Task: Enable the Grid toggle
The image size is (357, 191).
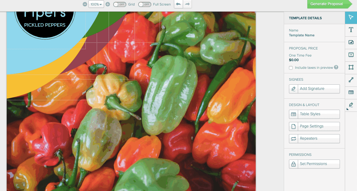Action: (x=120, y=4)
